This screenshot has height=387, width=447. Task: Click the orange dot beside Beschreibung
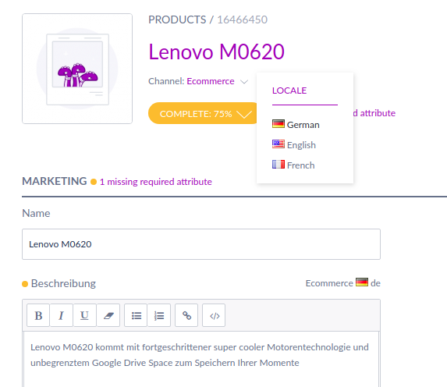25,284
